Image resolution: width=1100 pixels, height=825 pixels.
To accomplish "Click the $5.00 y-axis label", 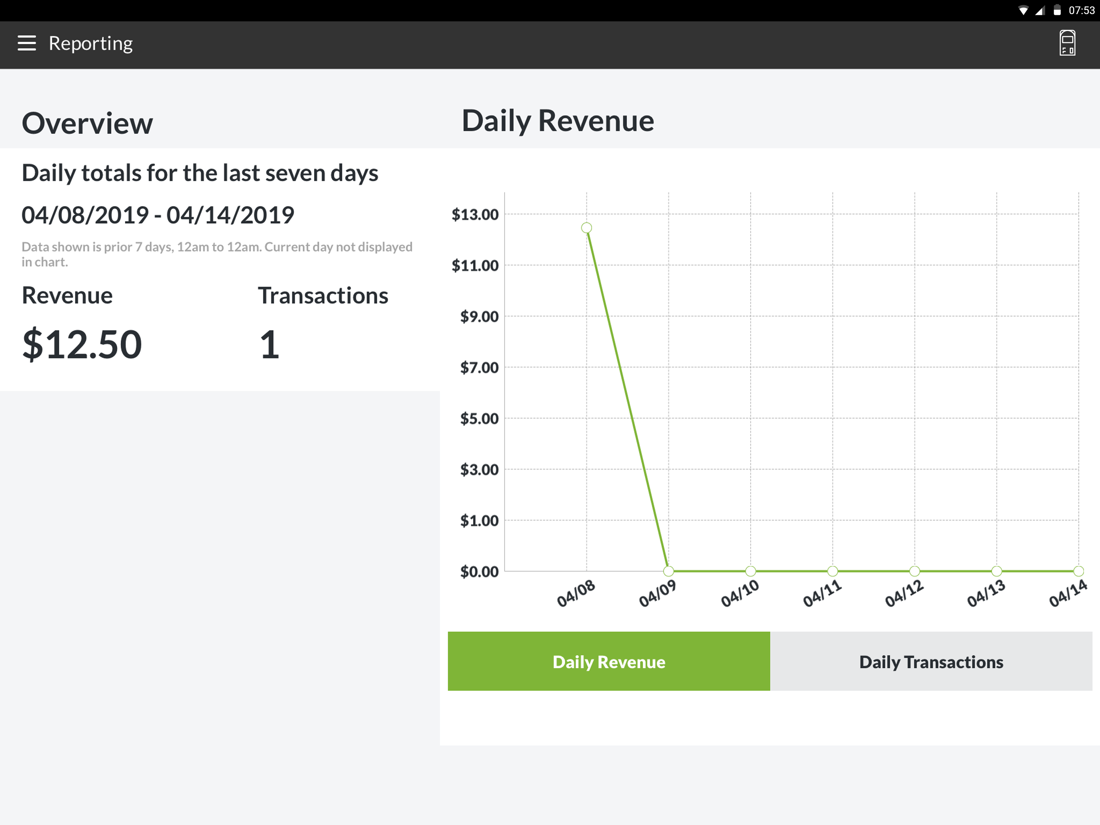I will pos(480,419).
